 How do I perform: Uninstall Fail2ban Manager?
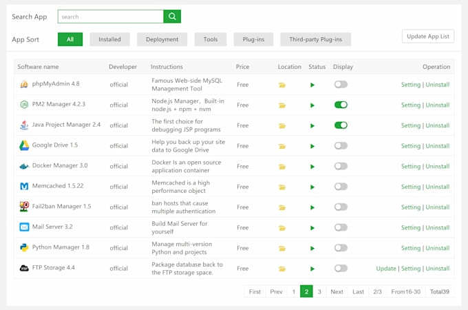pos(437,207)
